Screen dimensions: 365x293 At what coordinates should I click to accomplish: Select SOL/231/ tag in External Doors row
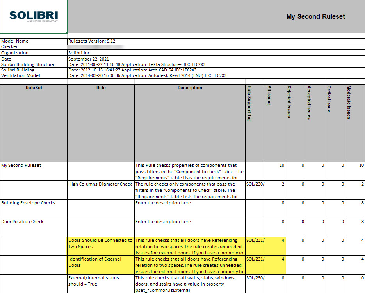pos(255,265)
